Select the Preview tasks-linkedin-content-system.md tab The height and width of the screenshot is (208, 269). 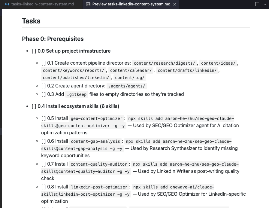[131, 4]
